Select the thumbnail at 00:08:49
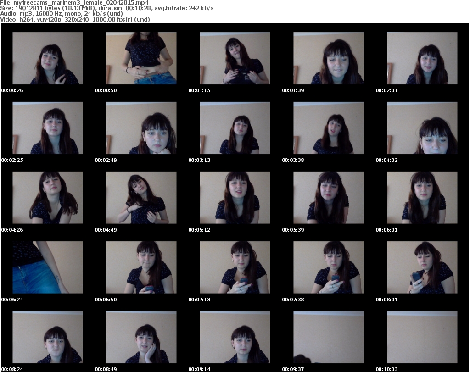The width and height of the screenshot is (470, 372). point(141,337)
